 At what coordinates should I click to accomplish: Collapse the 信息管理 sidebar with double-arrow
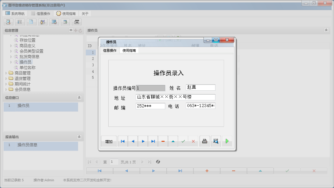click(x=71, y=30)
